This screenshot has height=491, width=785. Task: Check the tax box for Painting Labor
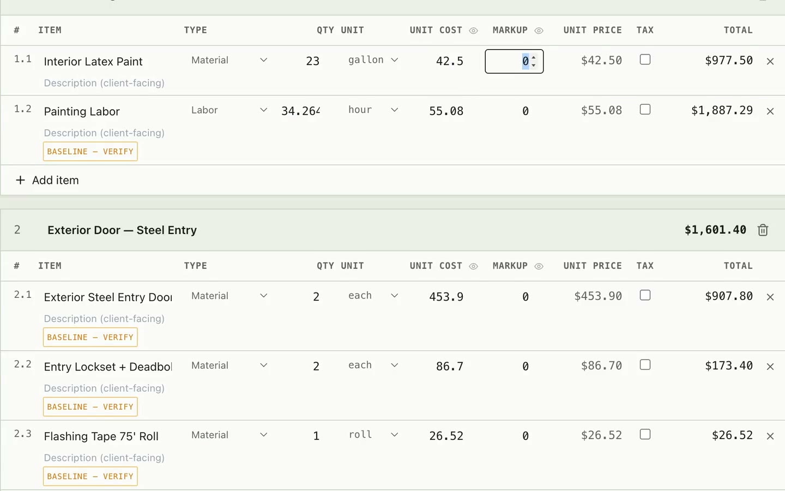point(645,109)
